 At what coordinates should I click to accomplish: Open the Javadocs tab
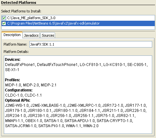[x=31, y=35]
